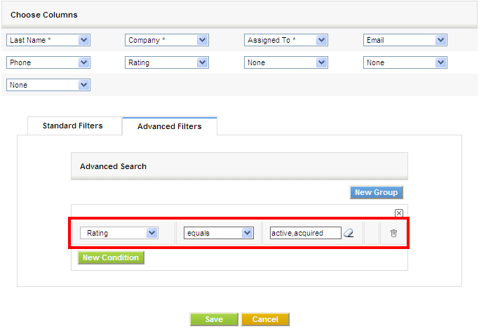Click into the active,acquired value field
479x329 pixels.
pyautogui.click(x=306, y=233)
